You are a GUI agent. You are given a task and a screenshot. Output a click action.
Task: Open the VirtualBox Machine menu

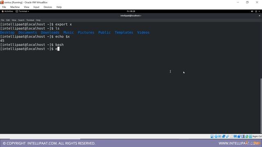pos(15,7)
